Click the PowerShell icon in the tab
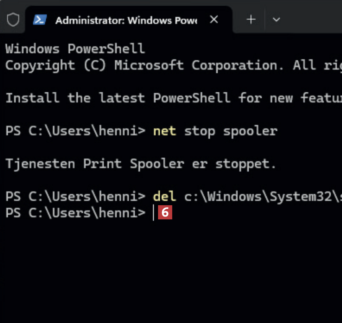Viewport: 342px width, 323px height. [40, 19]
